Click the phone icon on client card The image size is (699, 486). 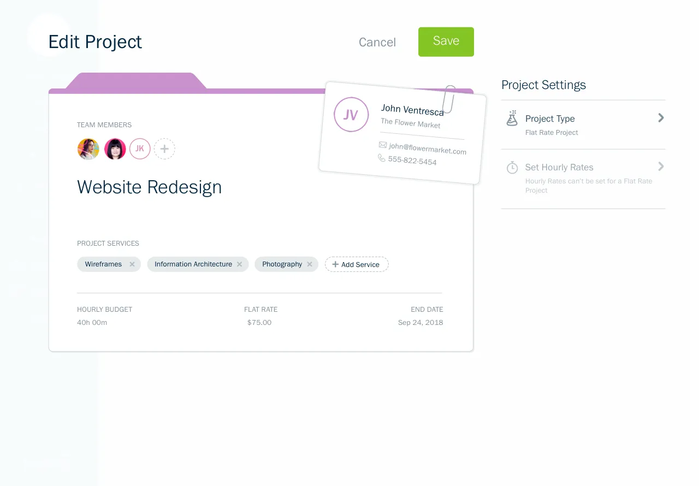381,157
